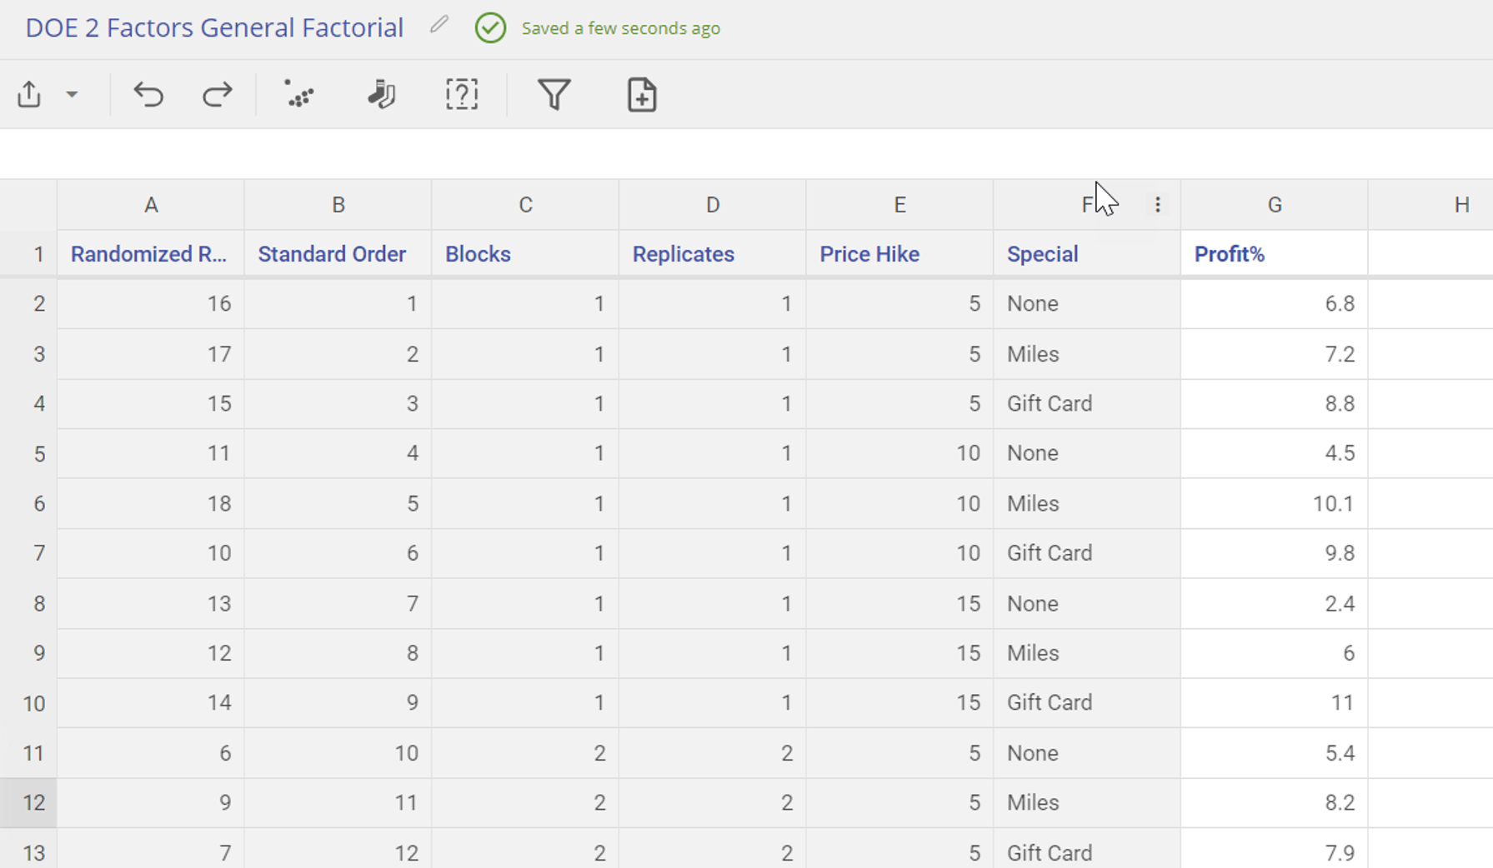The height and width of the screenshot is (868, 1493).
Task: Edit the title with pencil icon
Action: click(x=439, y=26)
